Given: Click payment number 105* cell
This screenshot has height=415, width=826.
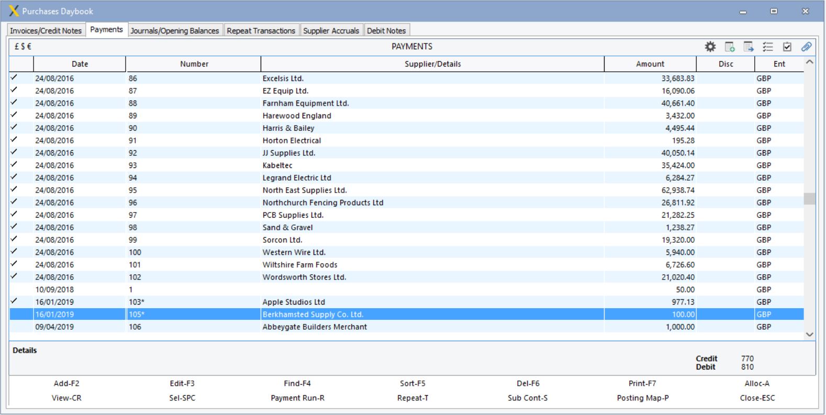Looking at the screenshot, I should [194, 315].
